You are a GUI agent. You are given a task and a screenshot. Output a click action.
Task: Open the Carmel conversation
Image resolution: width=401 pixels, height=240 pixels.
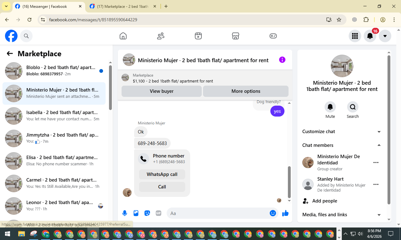point(54,183)
